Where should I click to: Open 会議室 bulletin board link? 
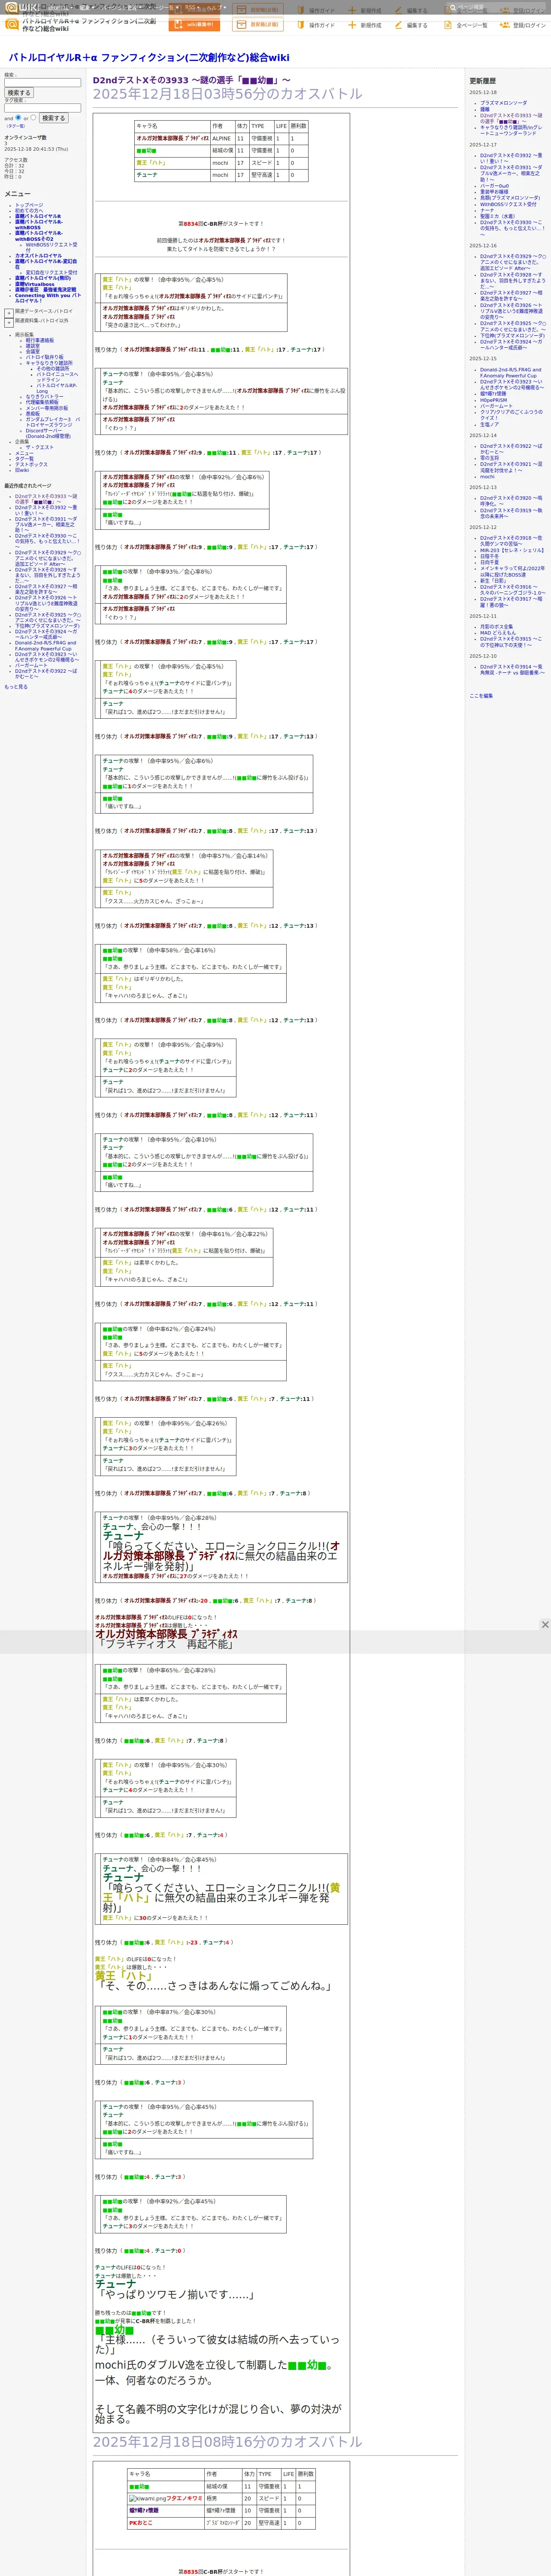tap(33, 352)
